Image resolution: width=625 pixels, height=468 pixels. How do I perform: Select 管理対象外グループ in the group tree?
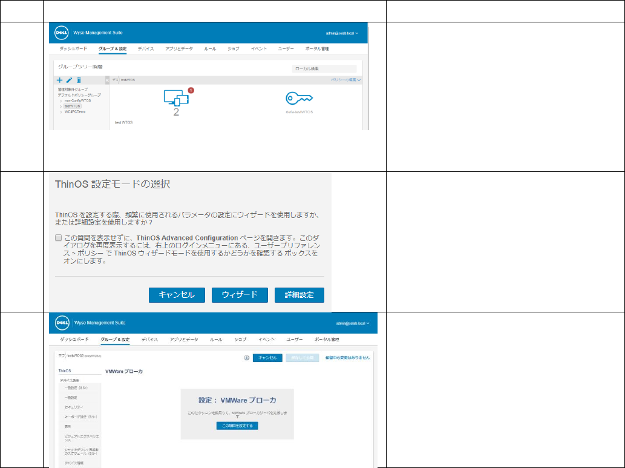pos(73,90)
